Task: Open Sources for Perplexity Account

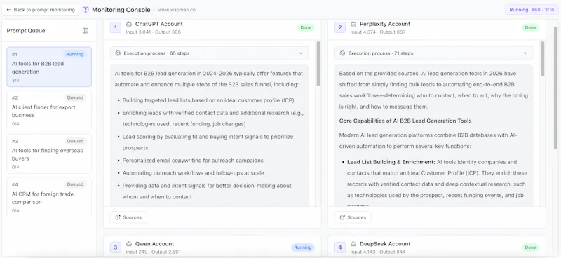Action: point(353,217)
